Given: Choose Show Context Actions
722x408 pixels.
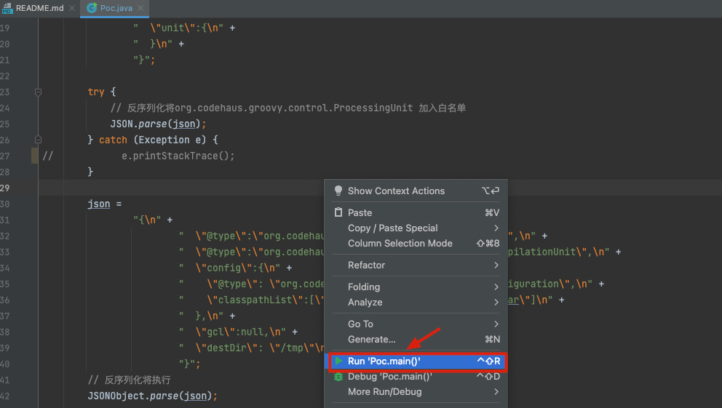Looking at the screenshot, I should pyautogui.click(x=416, y=191).
